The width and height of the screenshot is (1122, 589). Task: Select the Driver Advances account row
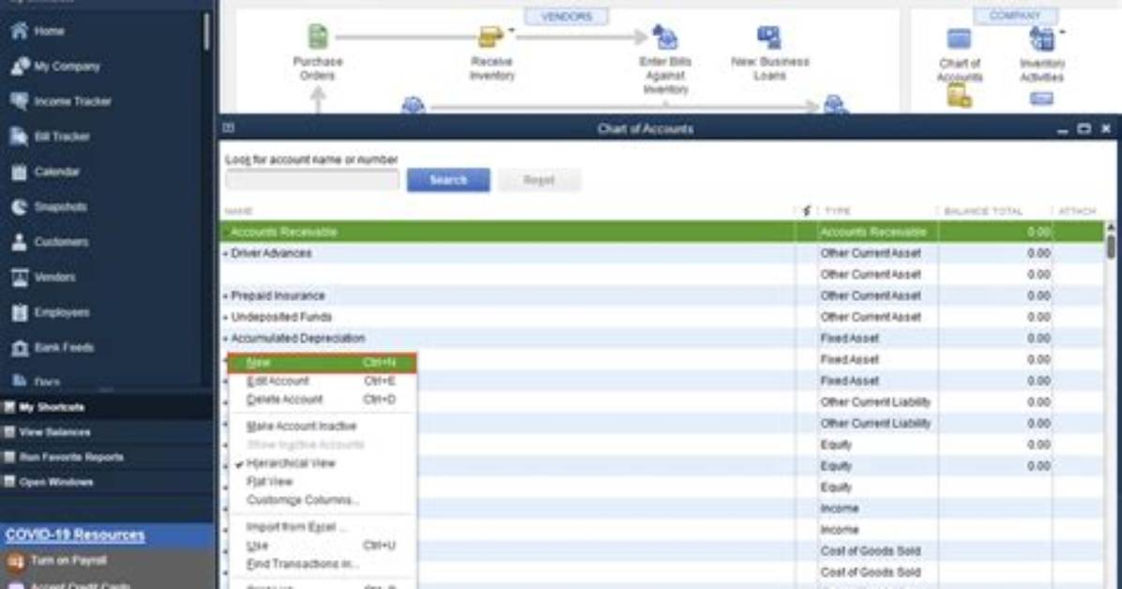(662, 253)
